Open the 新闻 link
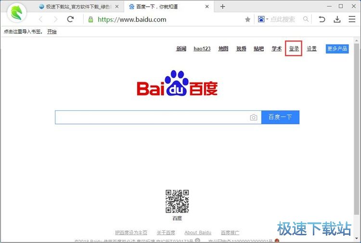361x243 pixels. point(181,49)
